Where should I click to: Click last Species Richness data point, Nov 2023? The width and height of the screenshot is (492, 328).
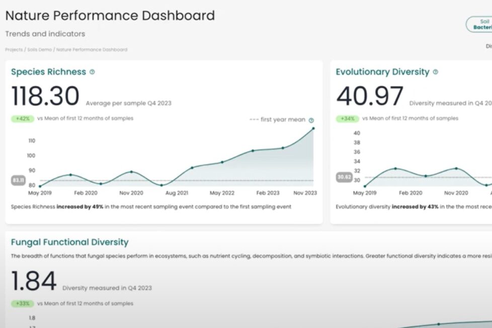click(x=313, y=128)
